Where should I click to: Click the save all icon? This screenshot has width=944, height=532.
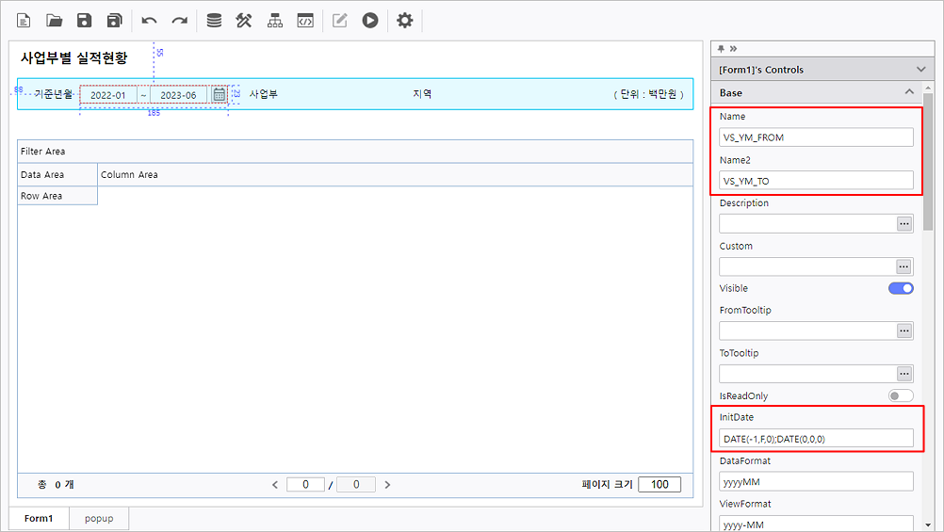(115, 20)
